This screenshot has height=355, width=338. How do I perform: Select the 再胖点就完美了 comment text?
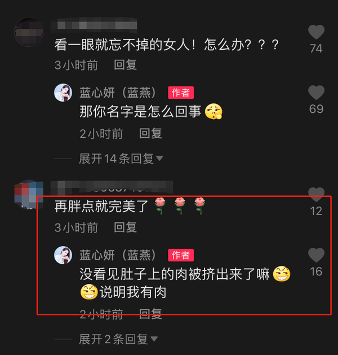[x=101, y=207]
